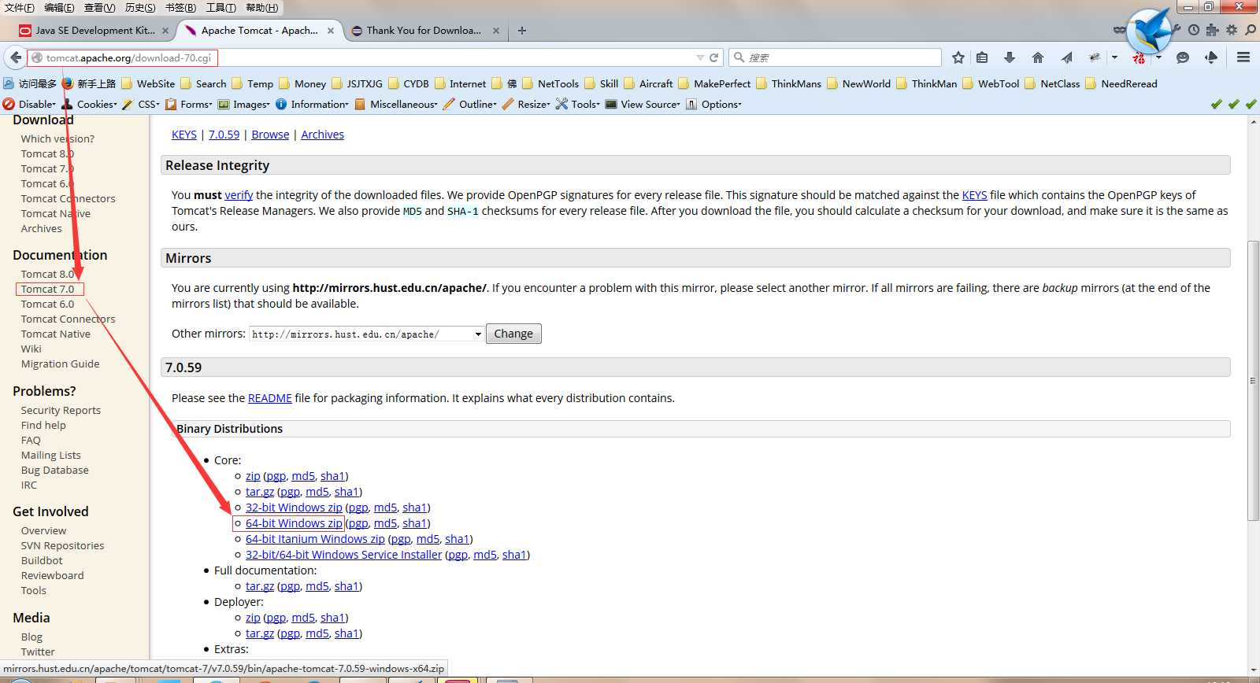1260x683 pixels.
Task: Open the Tools dropdown in Web Developer toolbar
Action: [578, 104]
